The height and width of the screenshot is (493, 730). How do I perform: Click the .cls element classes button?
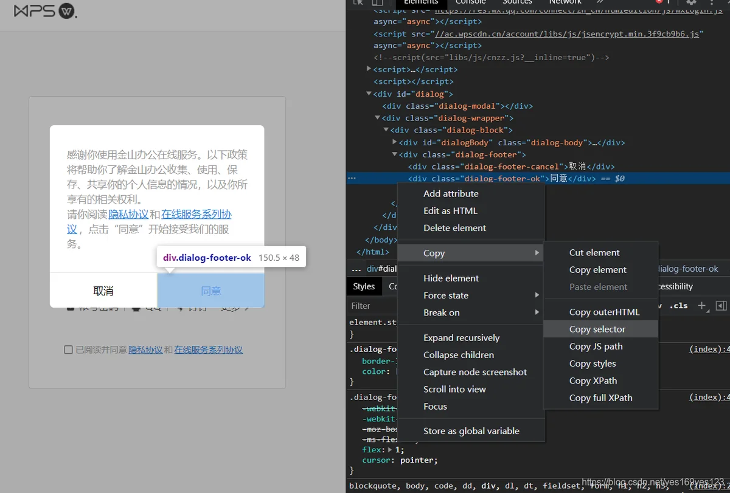click(678, 306)
